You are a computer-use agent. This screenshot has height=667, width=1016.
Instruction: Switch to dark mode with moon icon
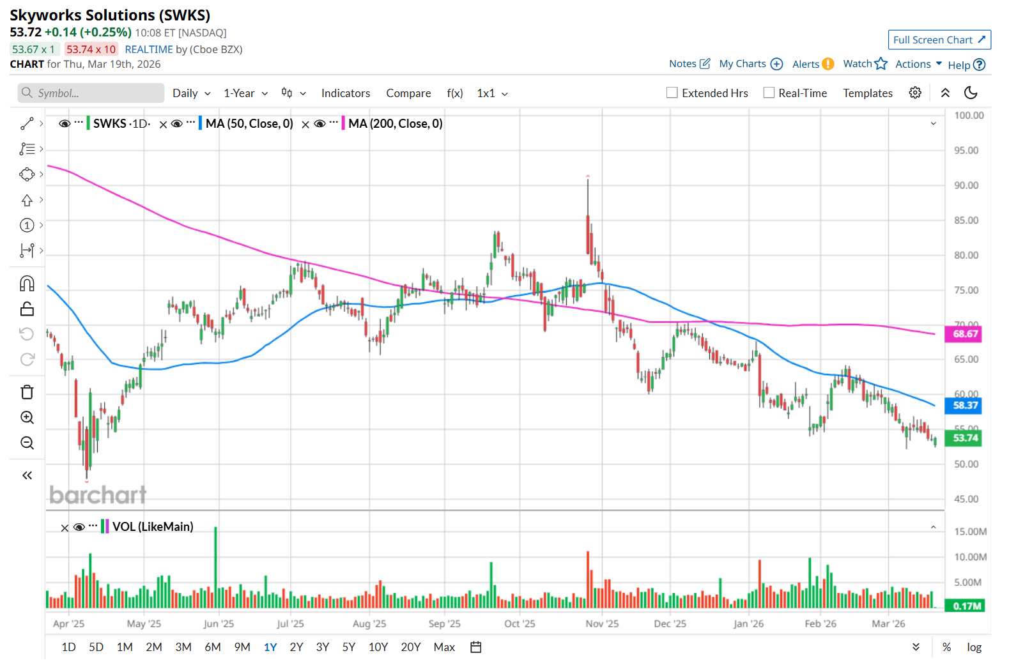pyautogui.click(x=971, y=93)
